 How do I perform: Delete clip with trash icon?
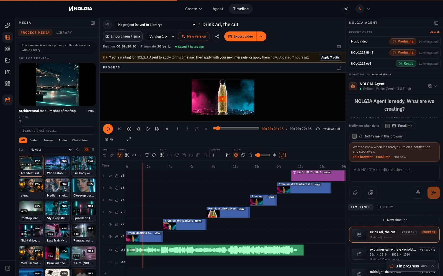point(205,155)
